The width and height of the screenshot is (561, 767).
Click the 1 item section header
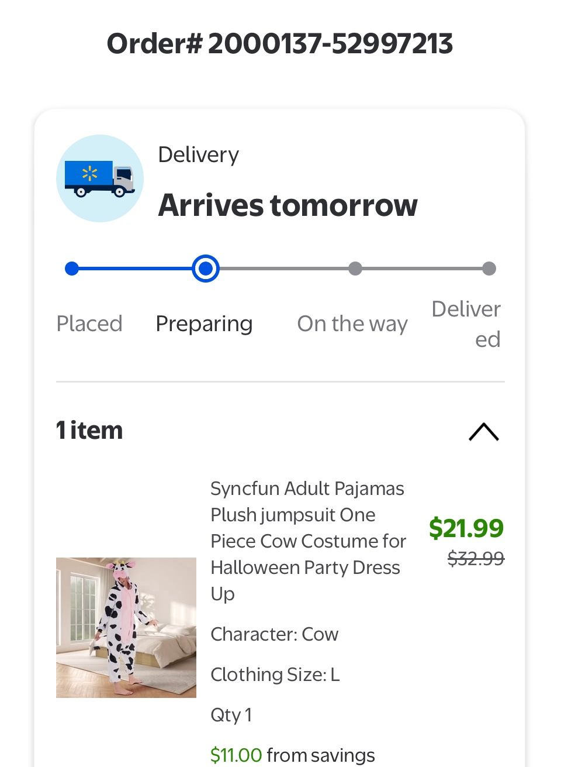pyautogui.click(x=89, y=431)
